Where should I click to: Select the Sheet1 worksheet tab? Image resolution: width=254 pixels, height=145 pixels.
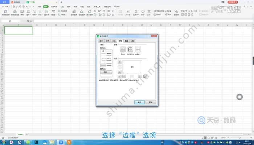(21, 134)
